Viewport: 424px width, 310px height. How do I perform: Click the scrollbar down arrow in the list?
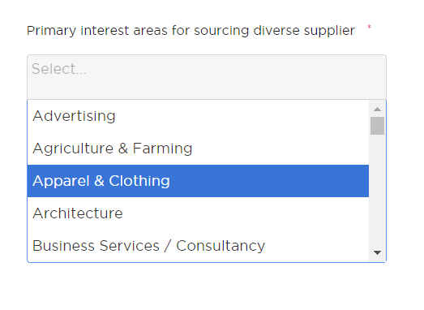click(x=377, y=252)
